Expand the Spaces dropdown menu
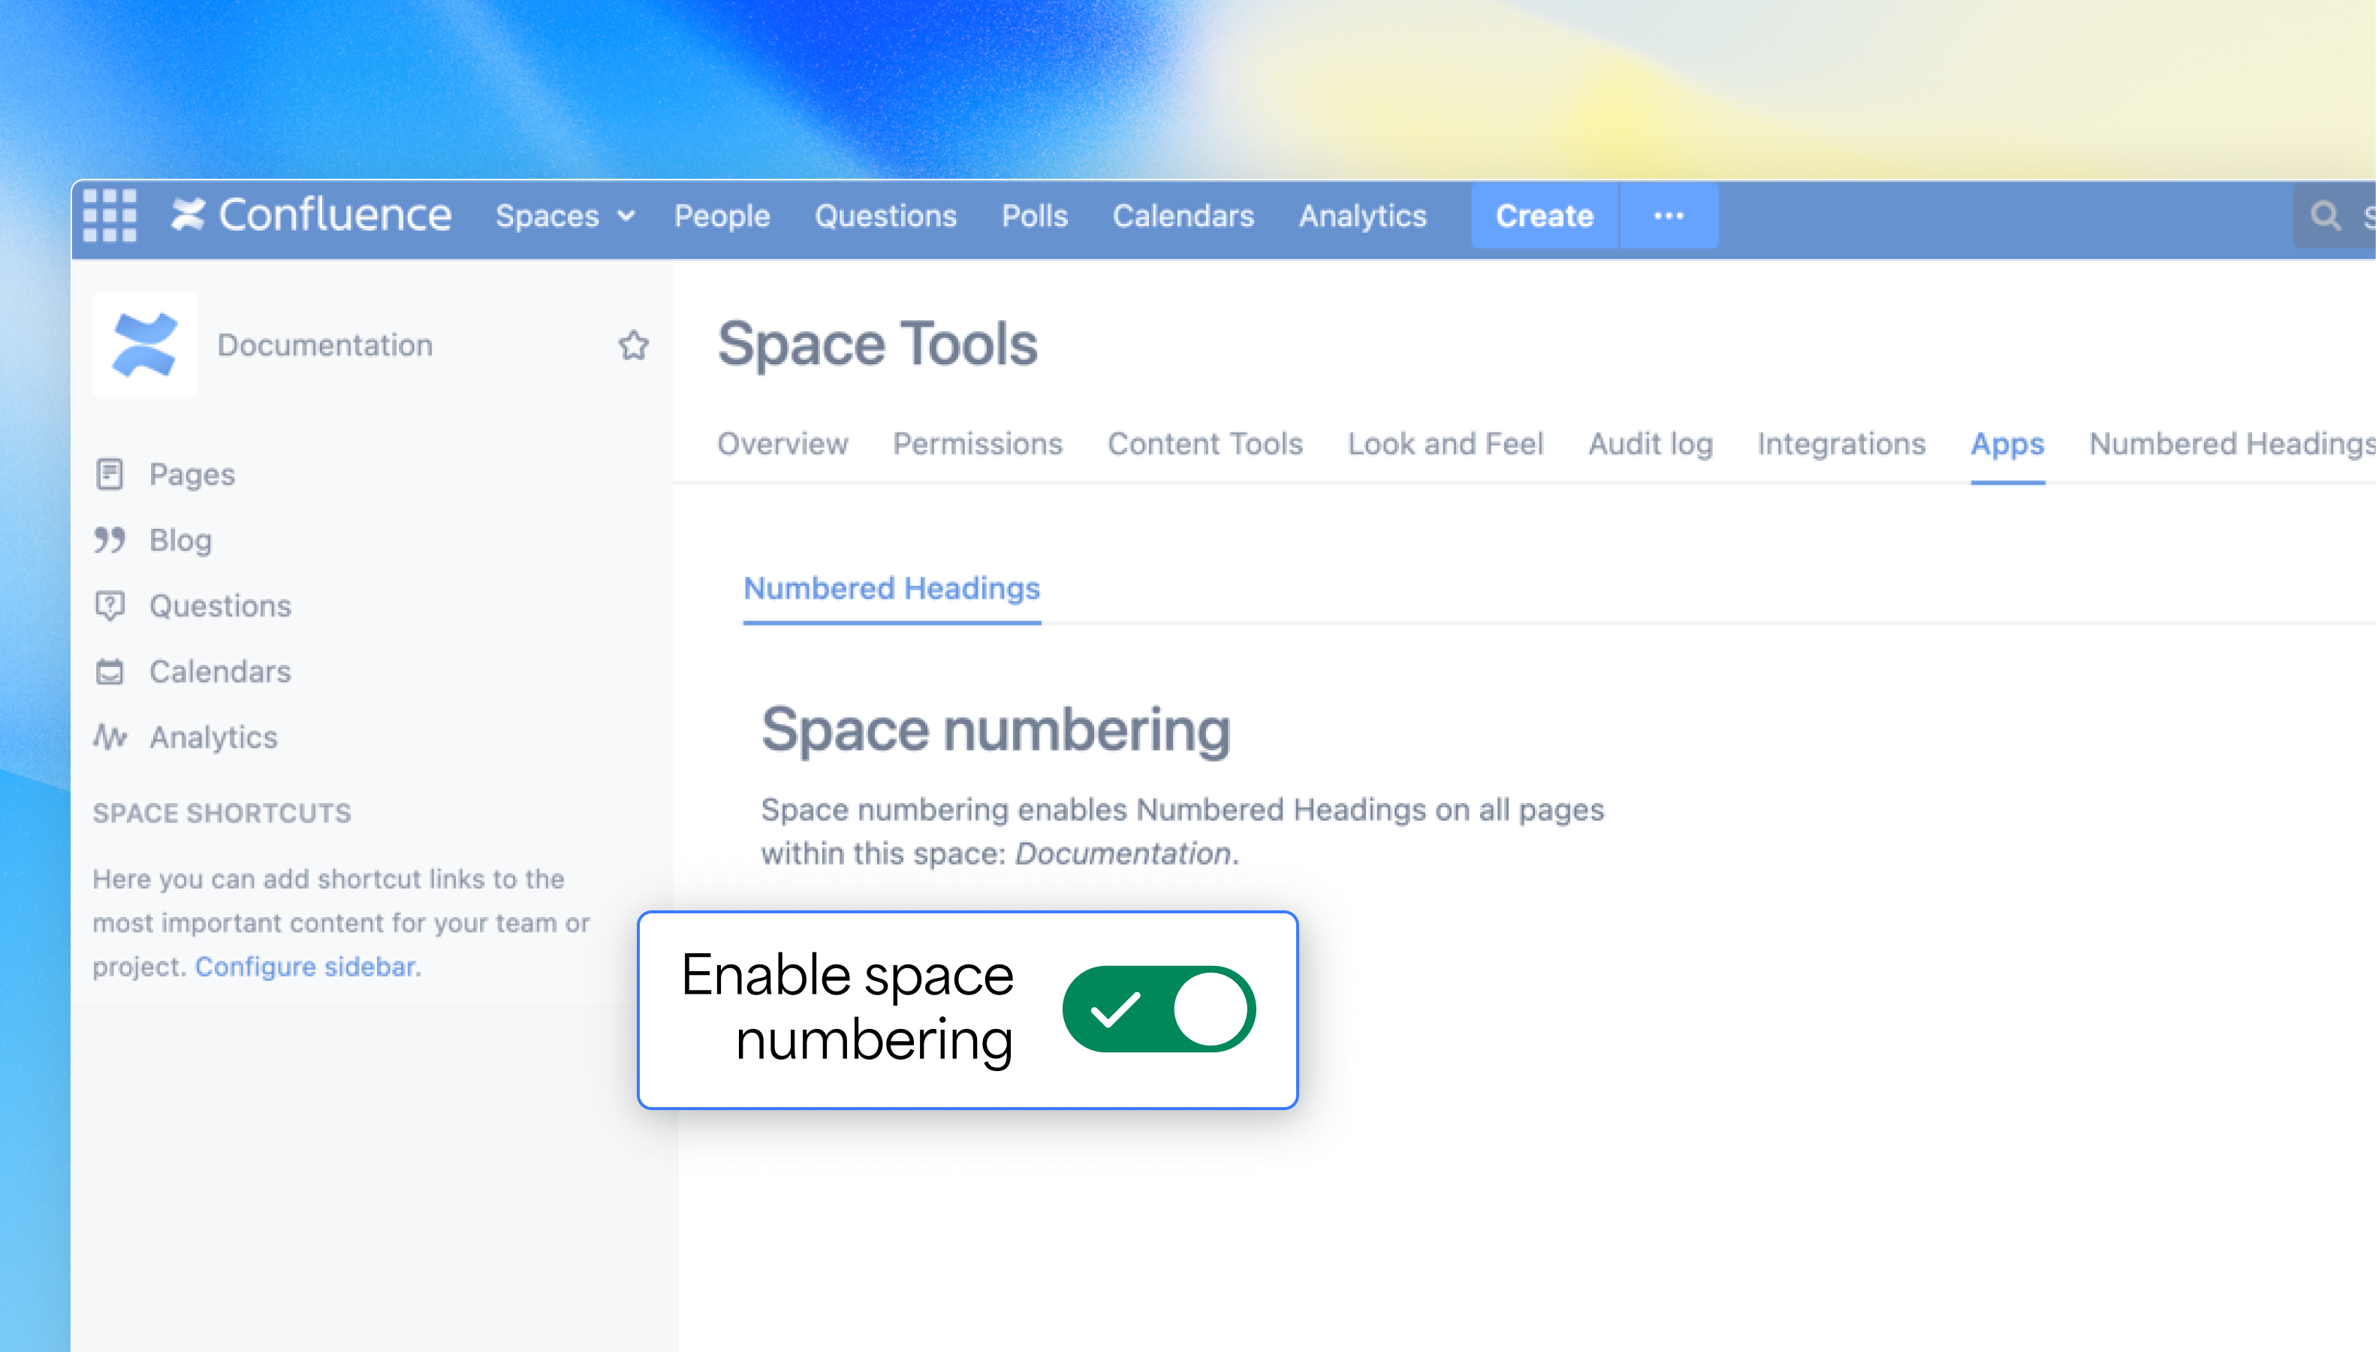 564,216
